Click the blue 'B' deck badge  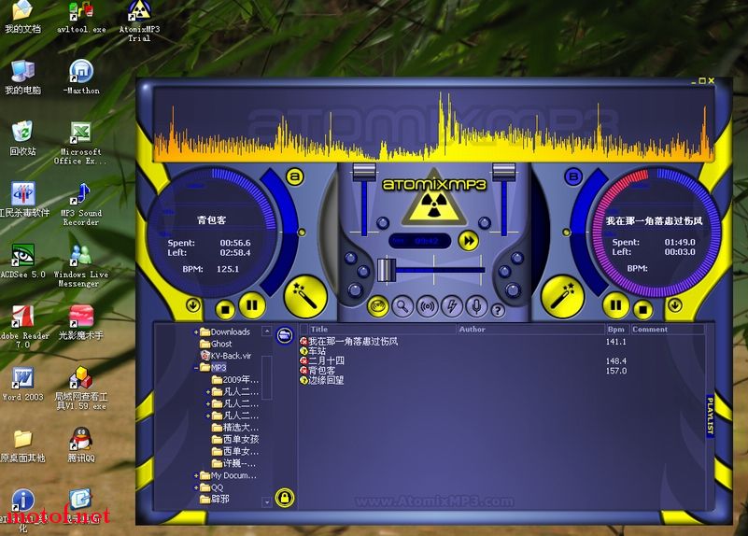click(x=573, y=176)
